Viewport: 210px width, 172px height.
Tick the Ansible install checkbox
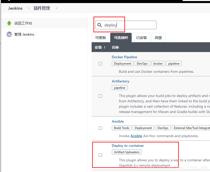(100, 128)
